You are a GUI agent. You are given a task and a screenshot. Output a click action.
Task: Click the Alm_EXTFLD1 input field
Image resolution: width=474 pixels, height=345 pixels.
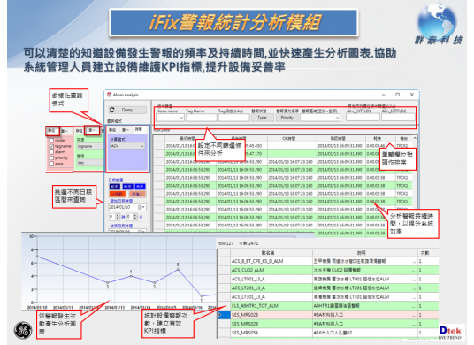coord(363,118)
